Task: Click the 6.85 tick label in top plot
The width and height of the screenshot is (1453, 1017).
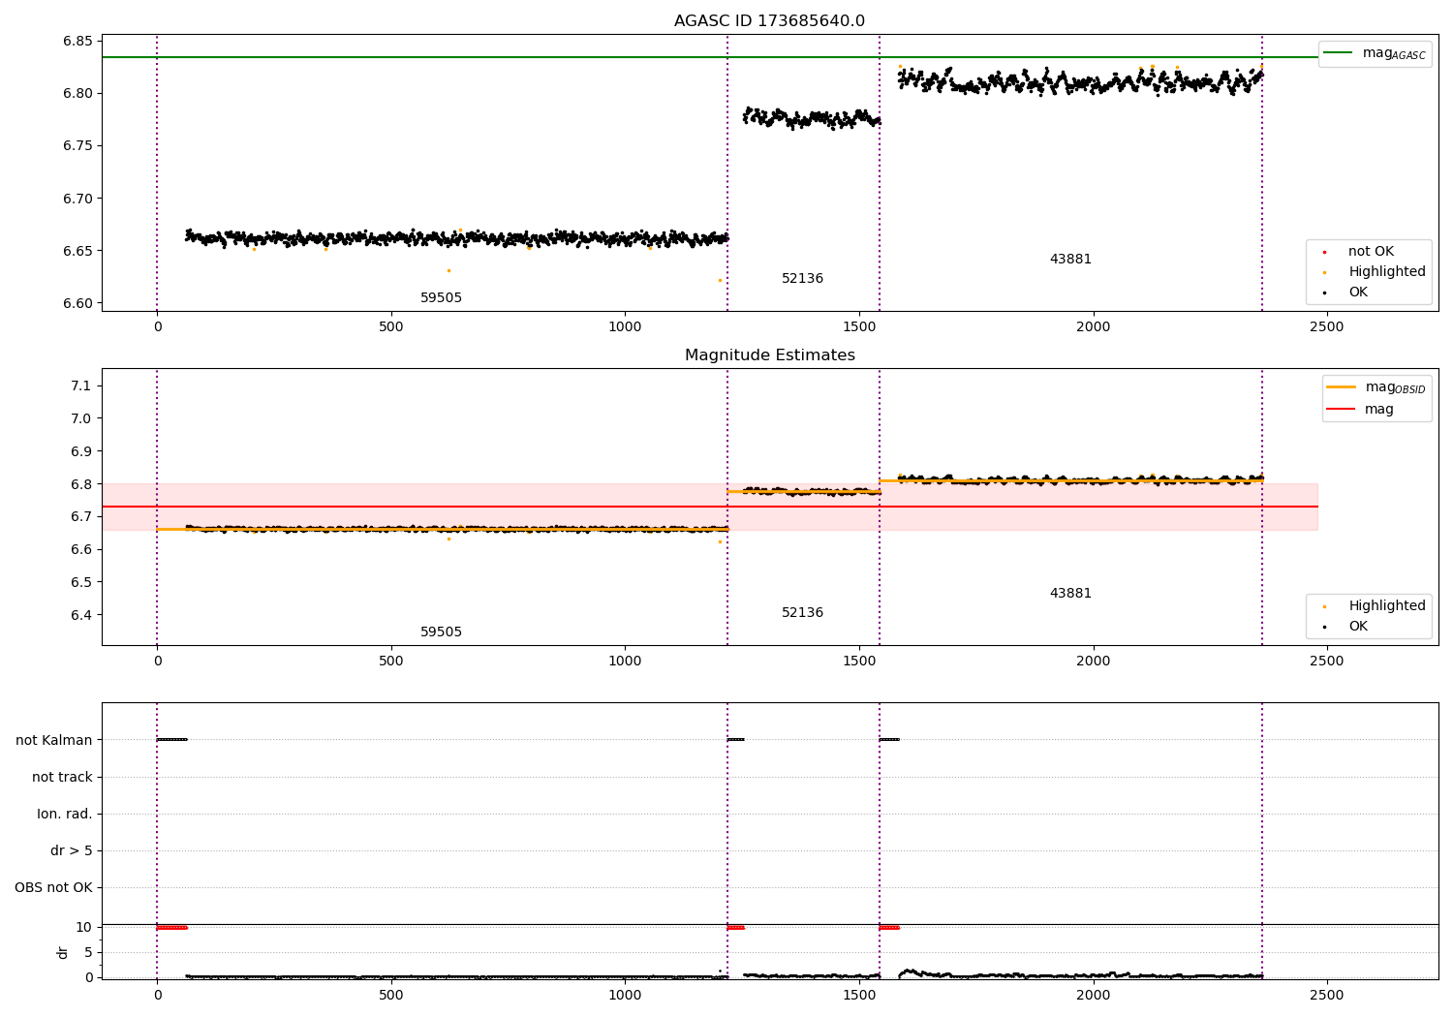Action: 77,41
